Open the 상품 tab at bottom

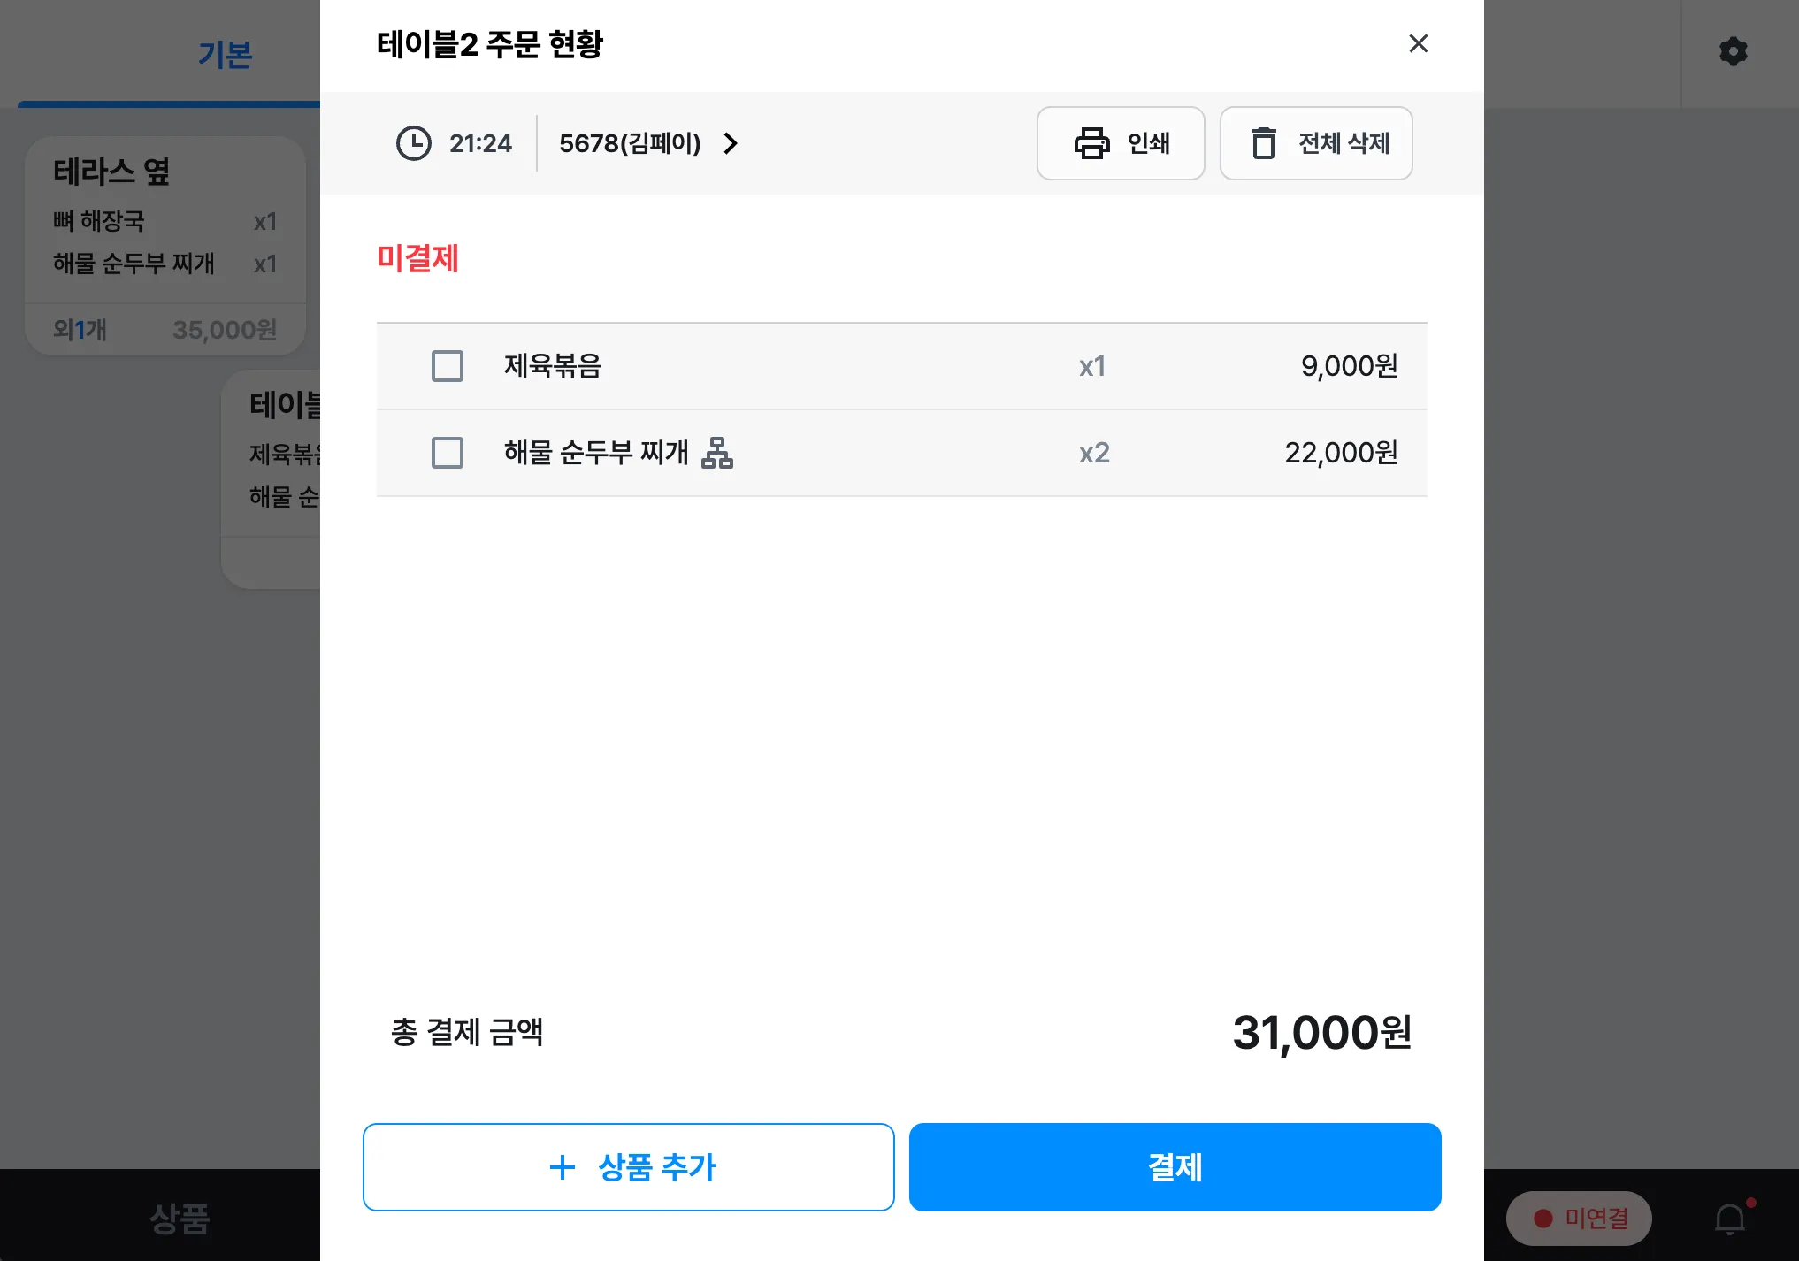pos(180,1219)
